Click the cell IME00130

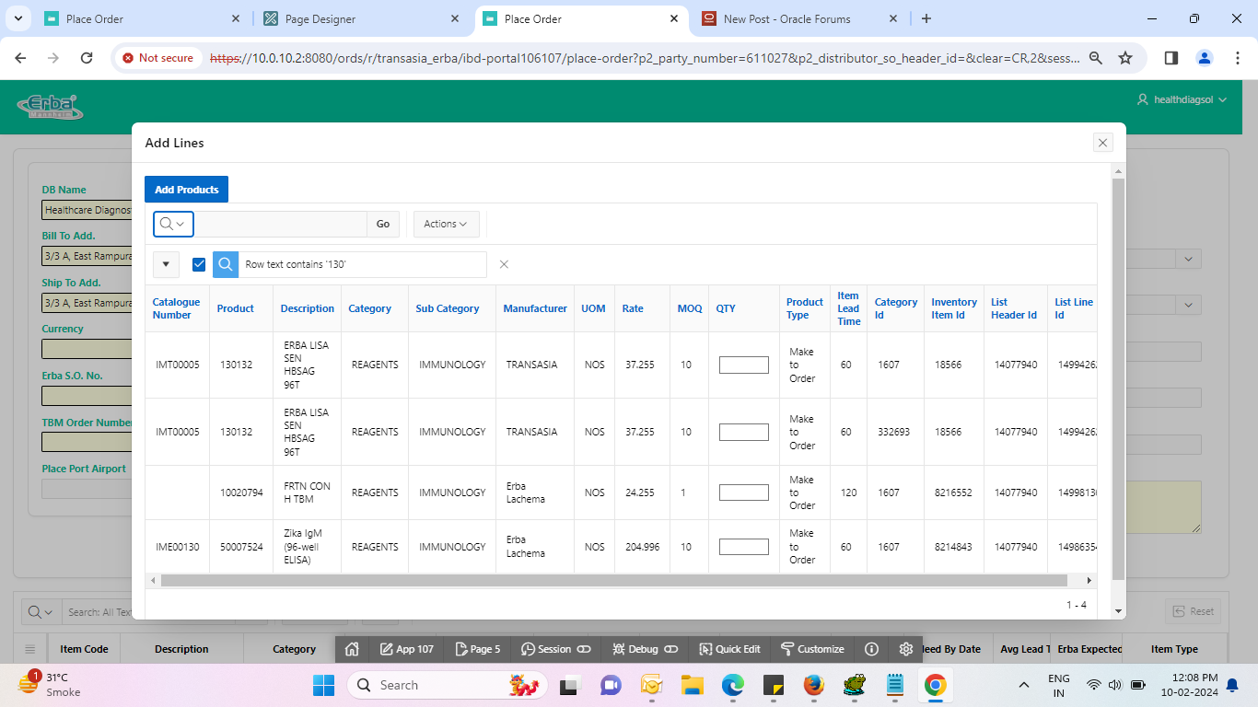coord(178,547)
